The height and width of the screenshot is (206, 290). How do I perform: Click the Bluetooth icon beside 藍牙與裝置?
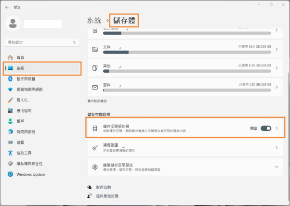click(x=11, y=79)
